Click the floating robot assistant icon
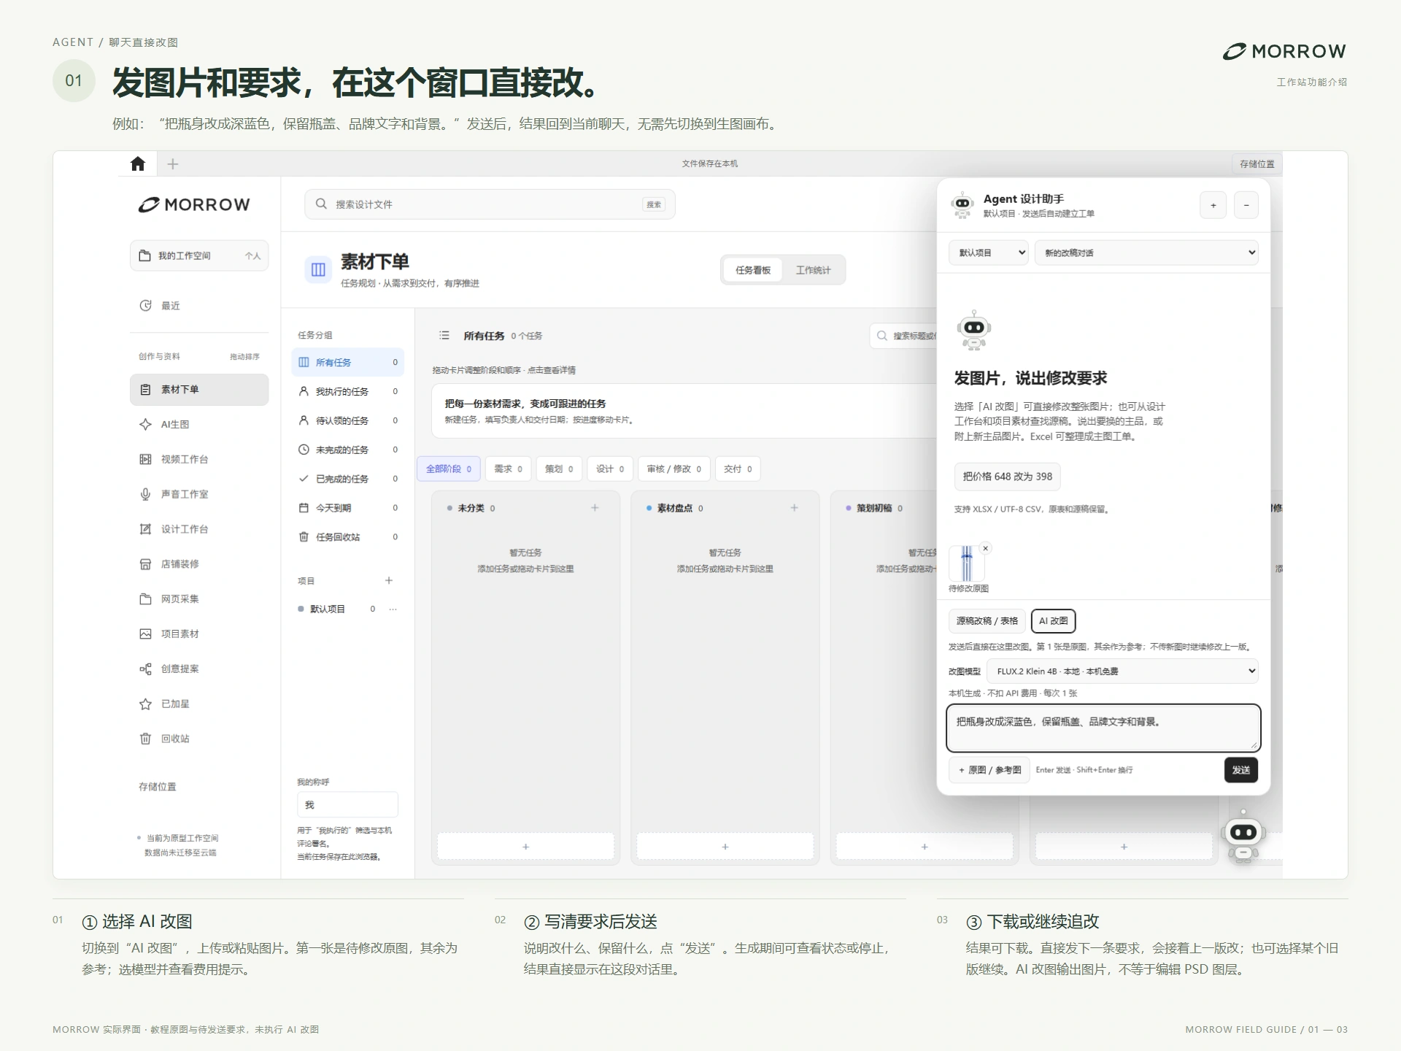The height and width of the screenshot is (1051, 1401). tap(1243, 835)
